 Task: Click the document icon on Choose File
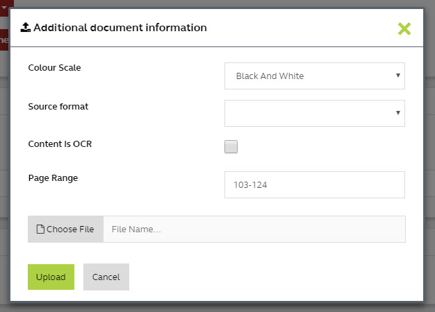click(x=40, y=229)
